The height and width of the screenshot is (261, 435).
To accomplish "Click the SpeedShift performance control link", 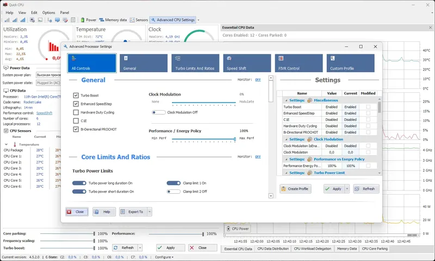I will 45,113.
